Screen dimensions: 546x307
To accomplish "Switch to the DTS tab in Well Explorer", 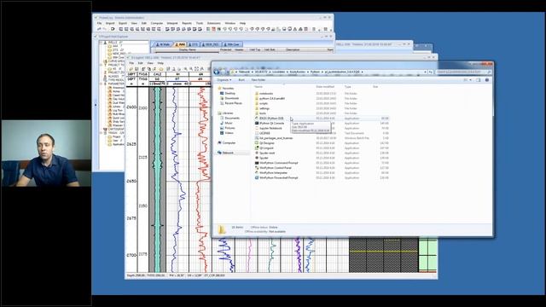I will coord(193,44).
